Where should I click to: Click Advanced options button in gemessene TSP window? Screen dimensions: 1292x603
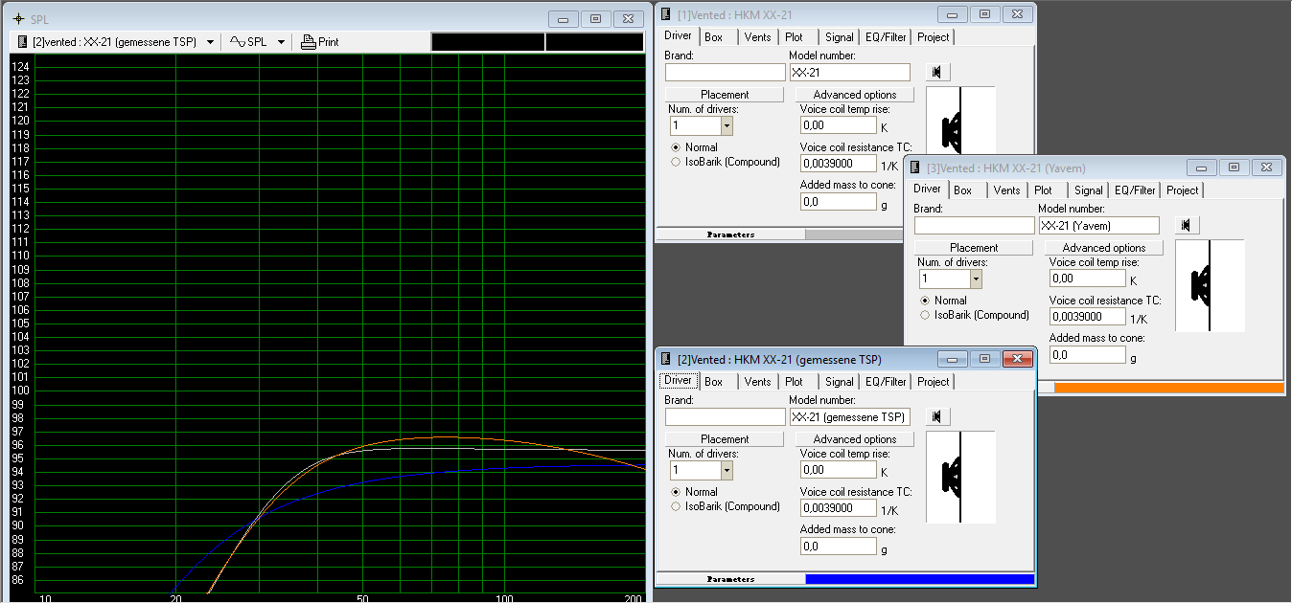[854, 439]
